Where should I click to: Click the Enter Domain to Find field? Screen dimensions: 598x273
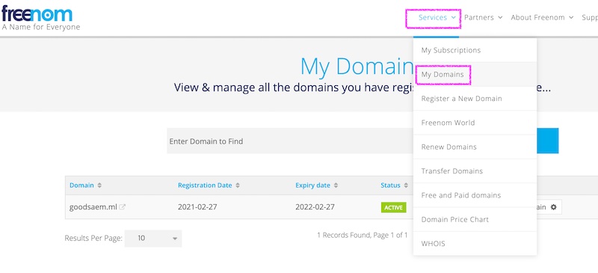(290, 141)
